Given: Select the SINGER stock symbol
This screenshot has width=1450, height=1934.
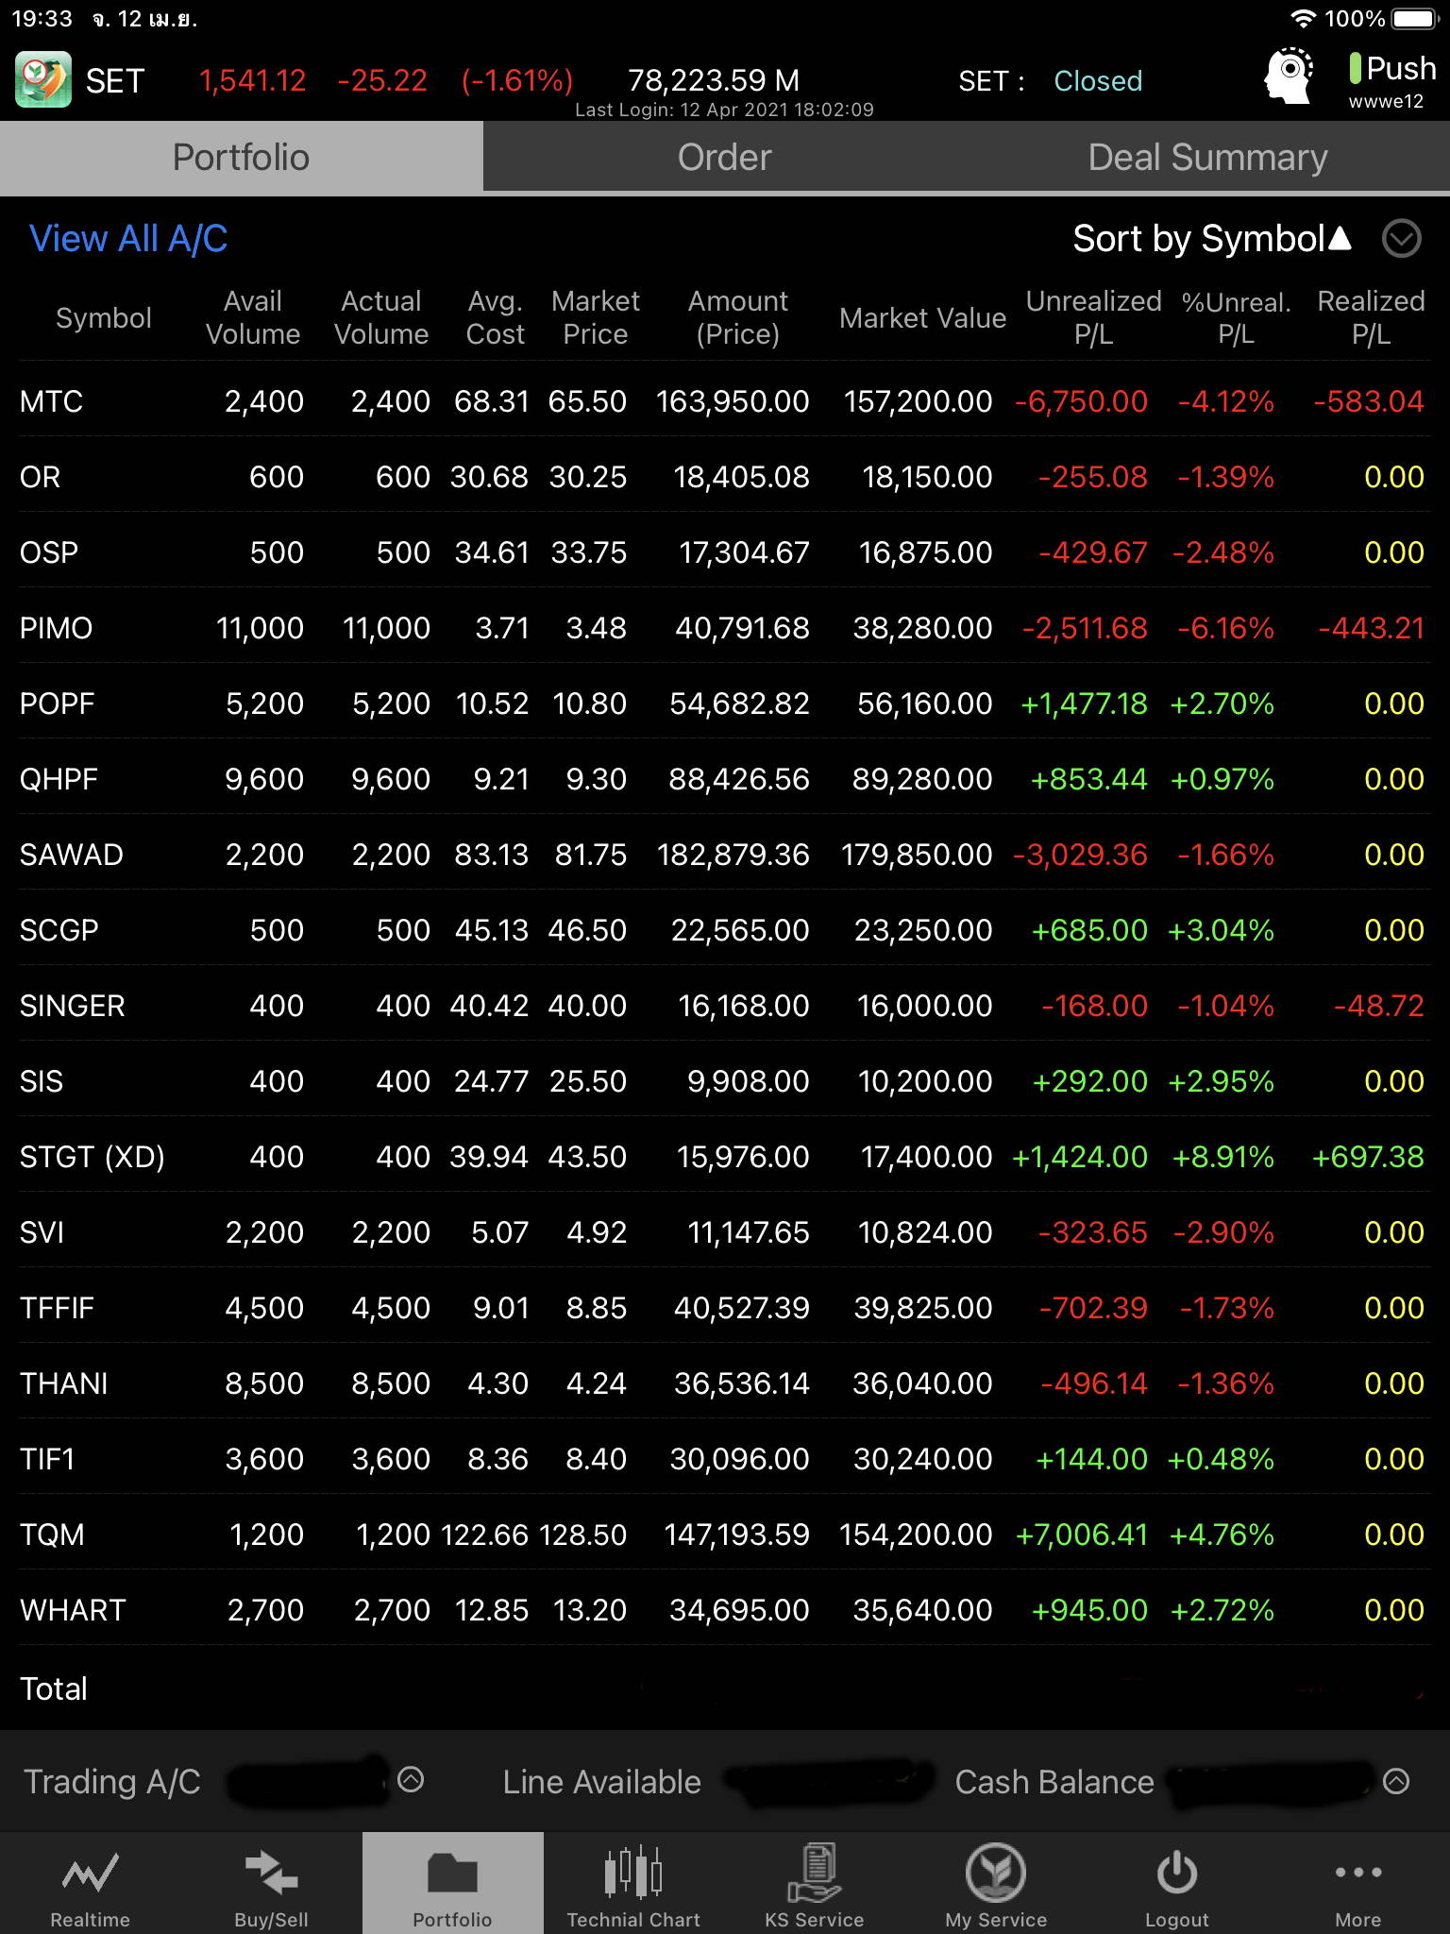Looking at the screenshot, I should pos(72,1006).
